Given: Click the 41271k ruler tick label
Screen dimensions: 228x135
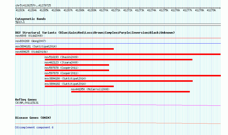Looking at the screenshot, I should pyautogui.click(x=116, y=10).
